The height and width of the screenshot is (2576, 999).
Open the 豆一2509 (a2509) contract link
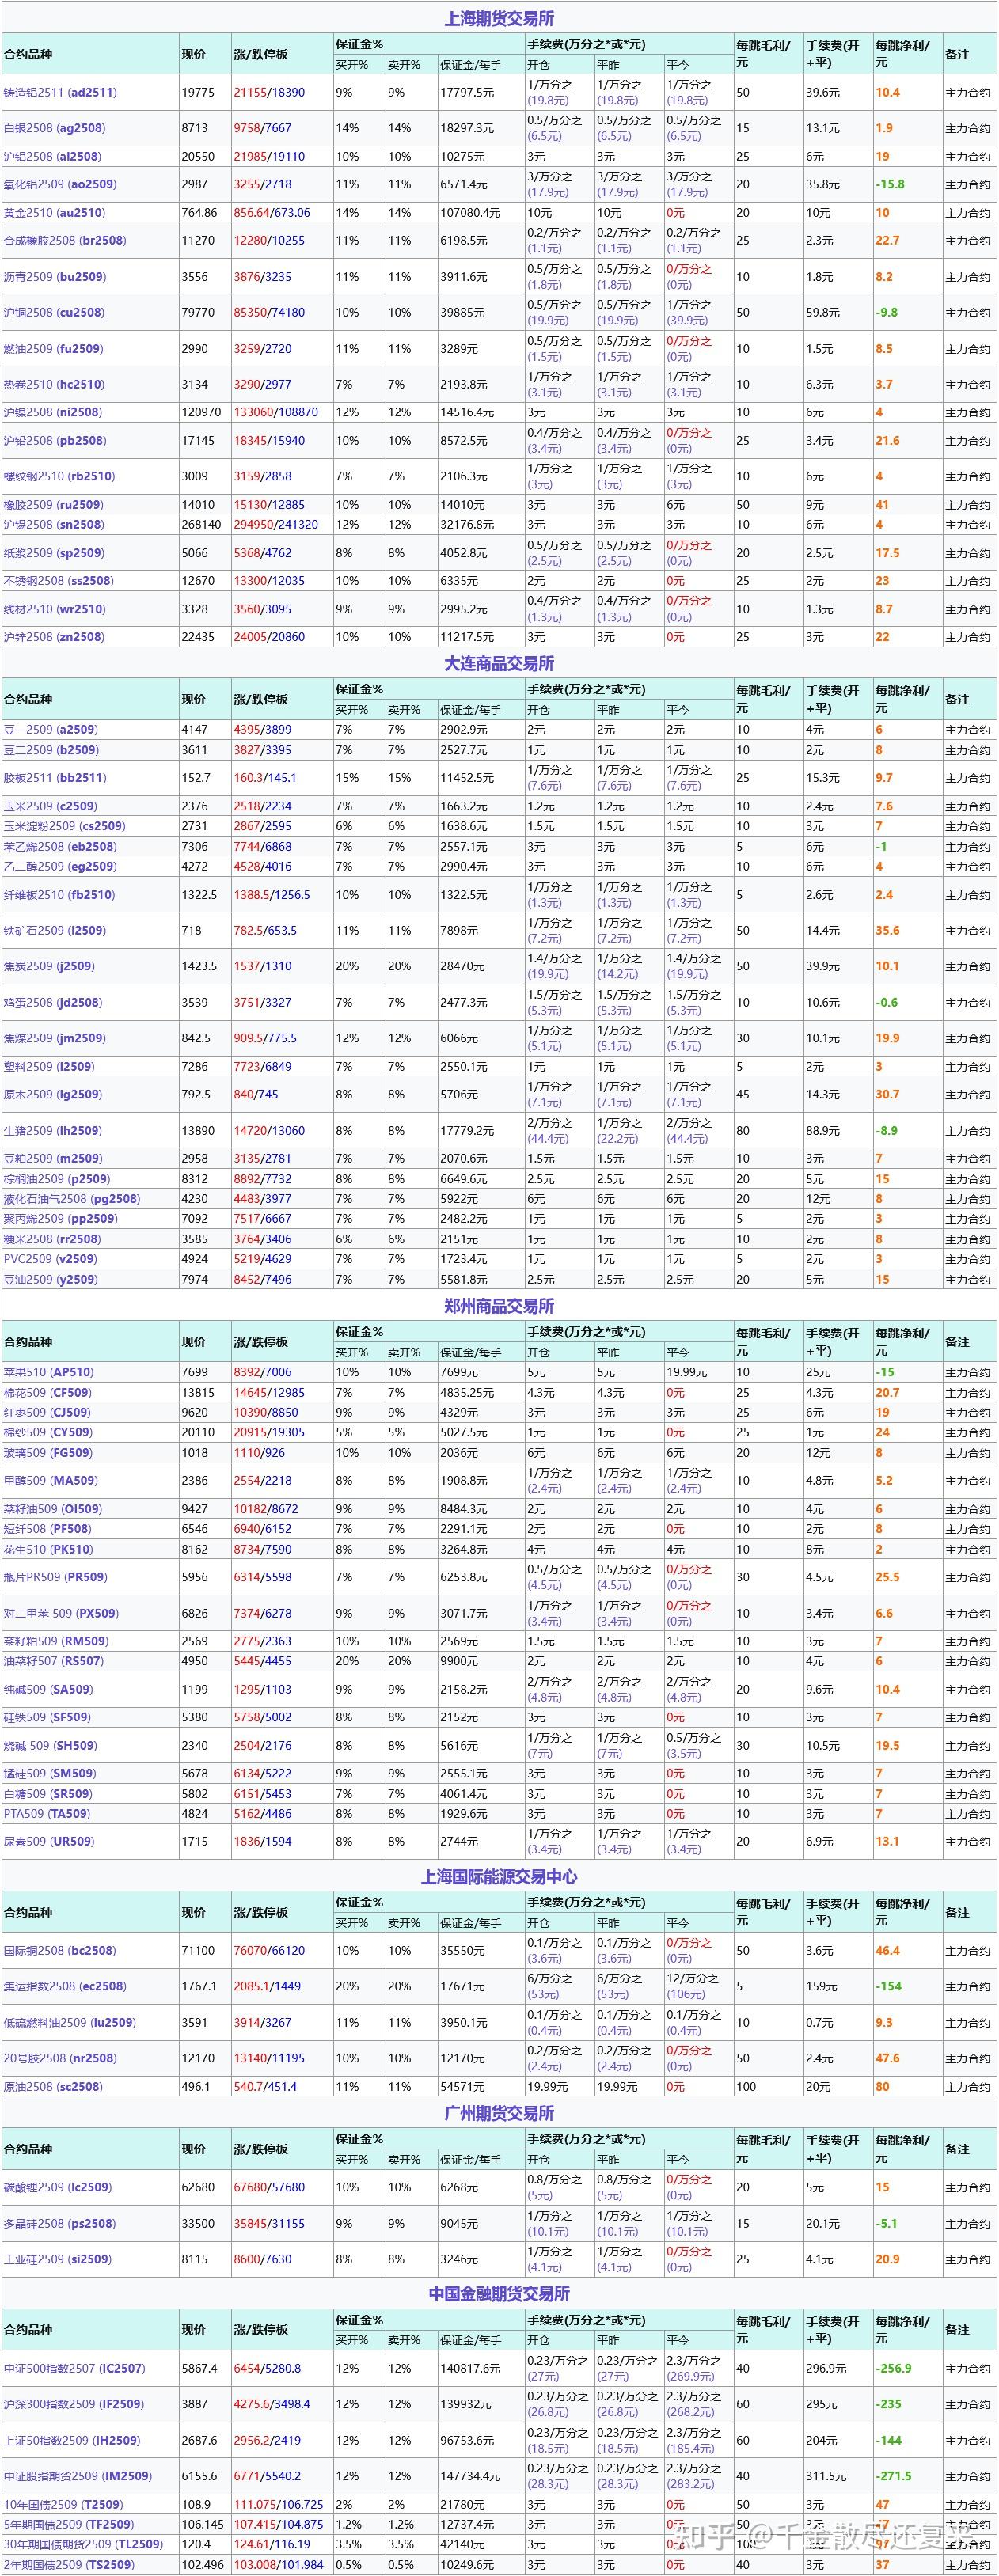point(51,730)
